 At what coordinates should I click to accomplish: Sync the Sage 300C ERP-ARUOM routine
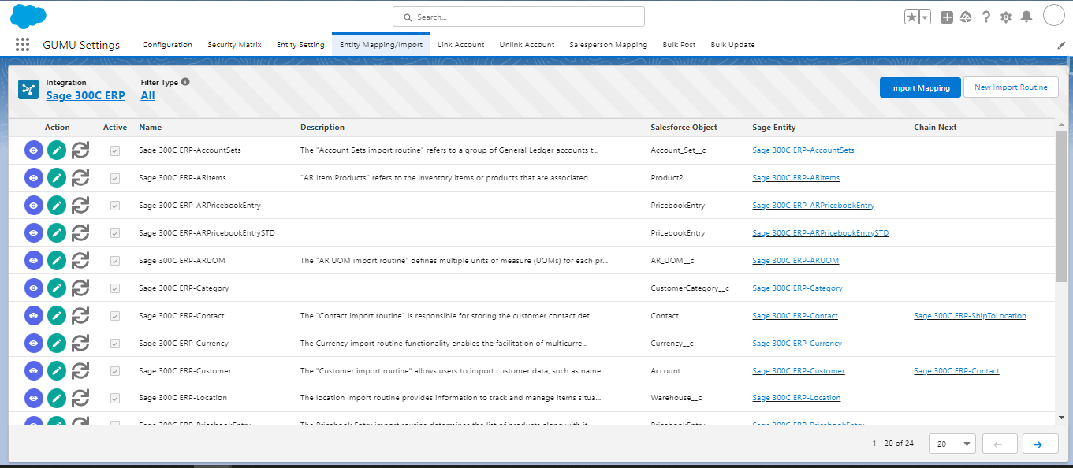tap(80, 261)
